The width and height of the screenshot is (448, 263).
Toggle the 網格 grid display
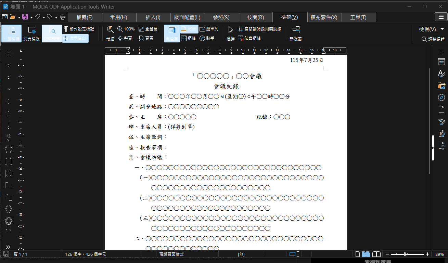[188, 38]
